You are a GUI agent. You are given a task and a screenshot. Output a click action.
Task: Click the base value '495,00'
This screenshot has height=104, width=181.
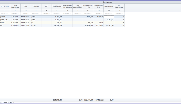pyautogui.click(x=90, y=23)
